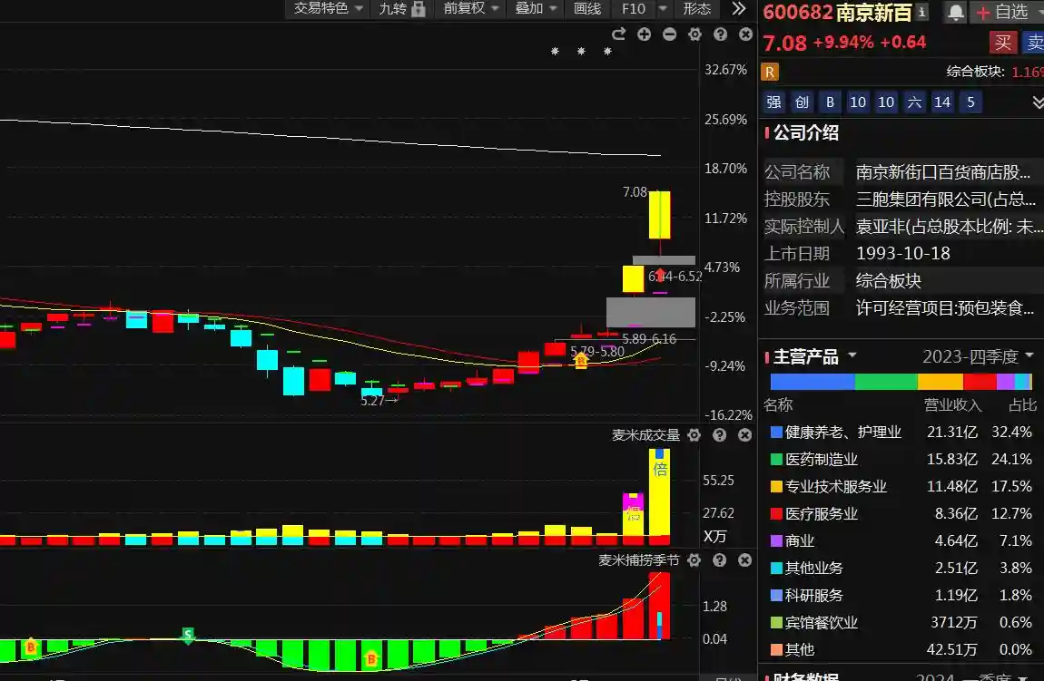The height and width of the screenshot is (681, 1044).
Task: Open main chart settings gear
Action: [695, 34]
